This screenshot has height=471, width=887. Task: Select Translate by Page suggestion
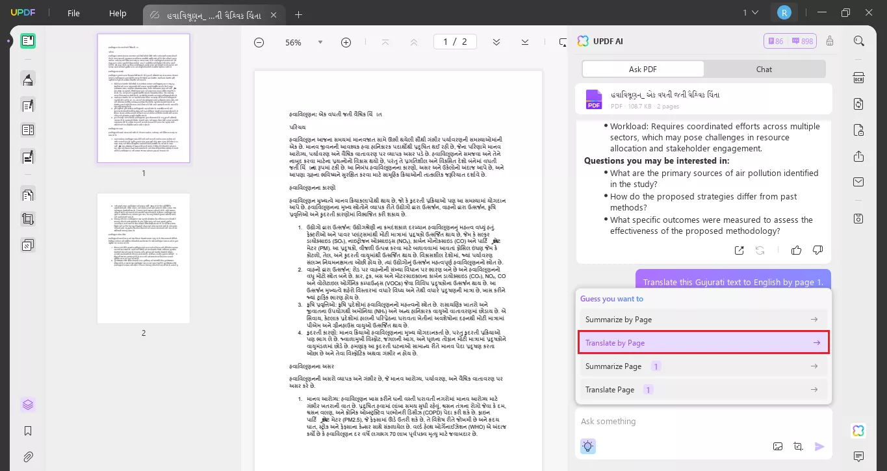703,342
